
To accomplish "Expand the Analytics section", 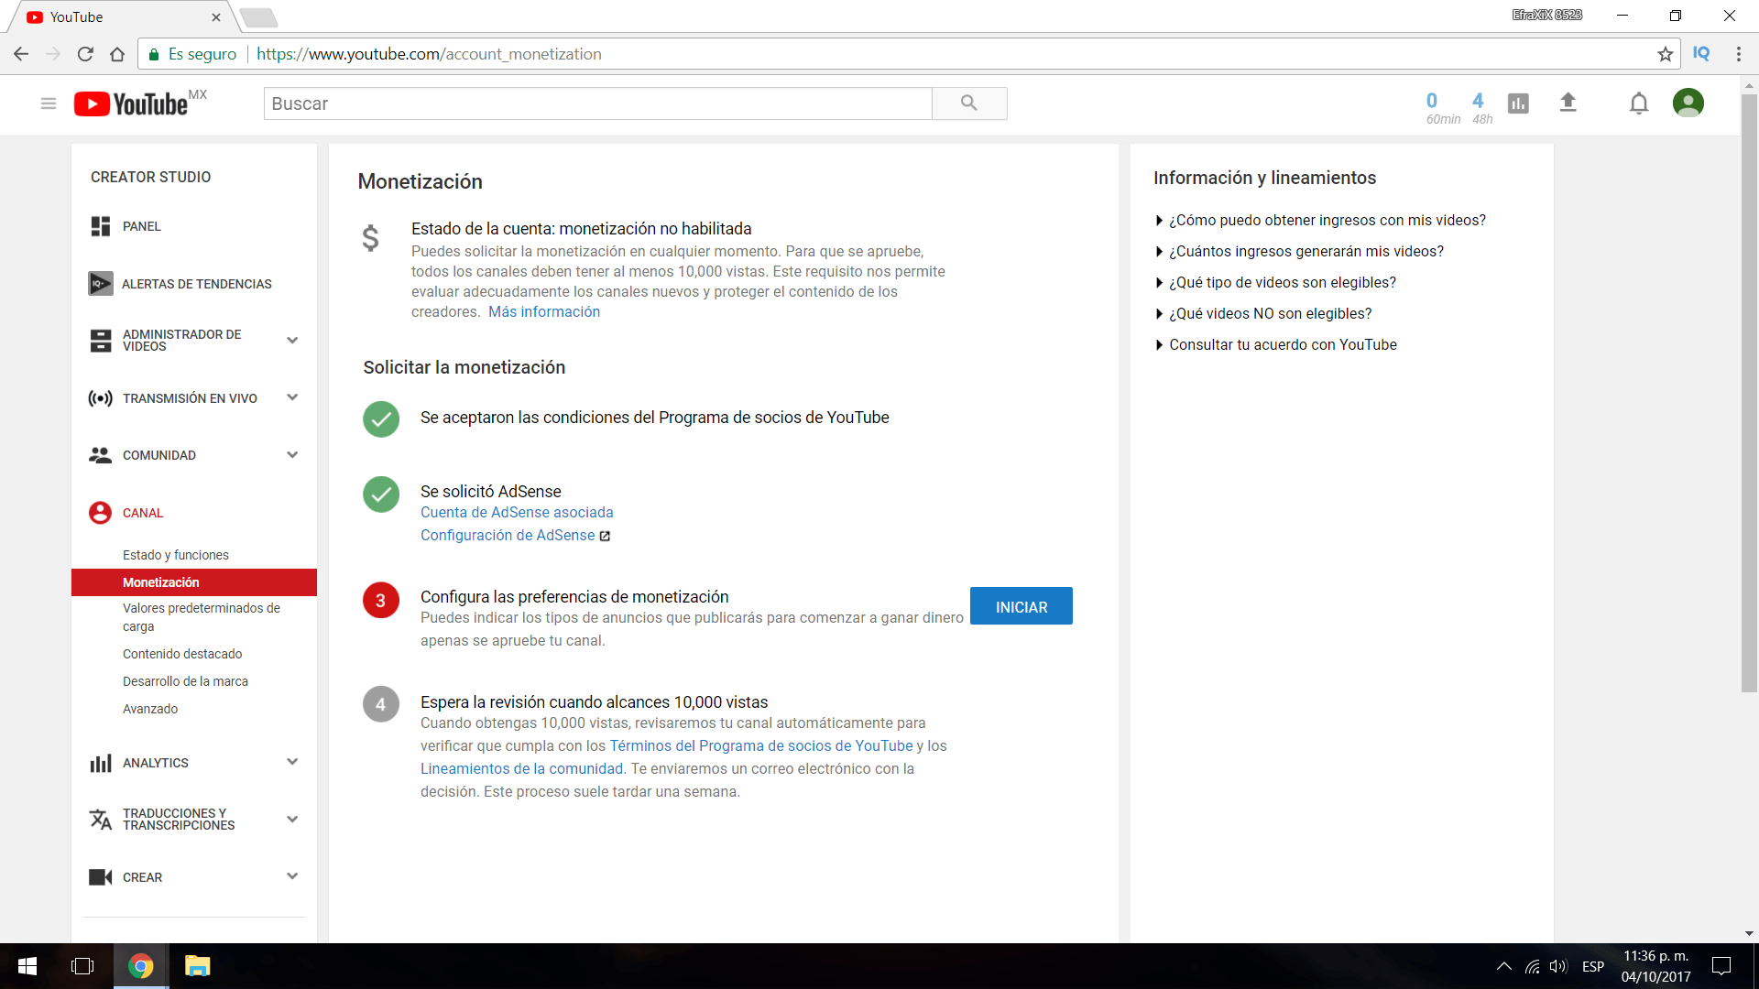I will click(x=292, y=762).
